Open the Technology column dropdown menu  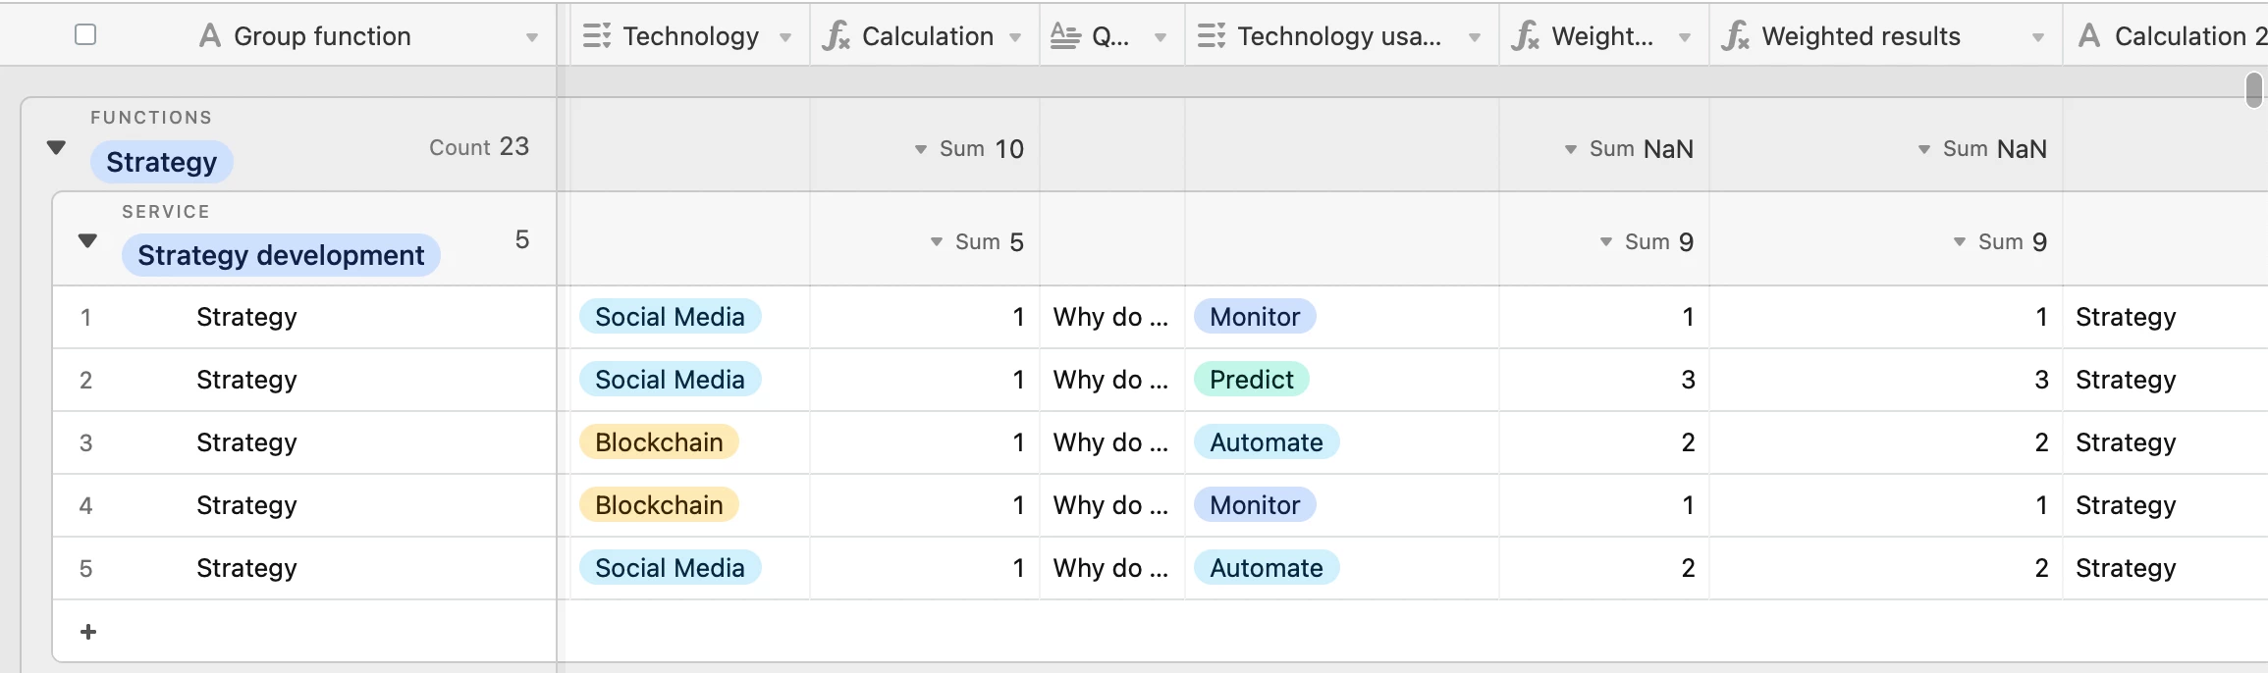pos(785,37)
